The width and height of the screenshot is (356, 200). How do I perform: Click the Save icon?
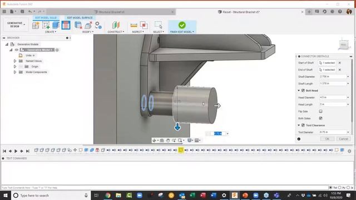[22, 11]
